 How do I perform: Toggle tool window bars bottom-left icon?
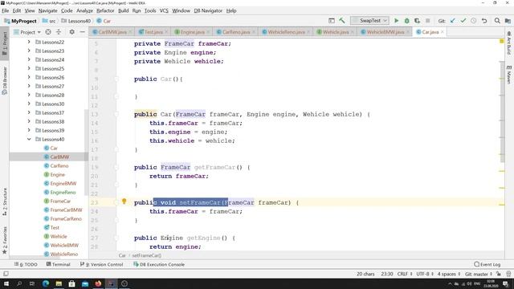pyautogui.click(x=6, y=274)
